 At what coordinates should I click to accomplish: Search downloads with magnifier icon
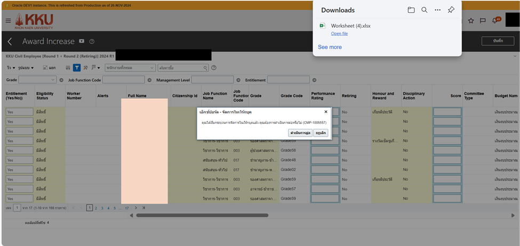pos(425,10)
